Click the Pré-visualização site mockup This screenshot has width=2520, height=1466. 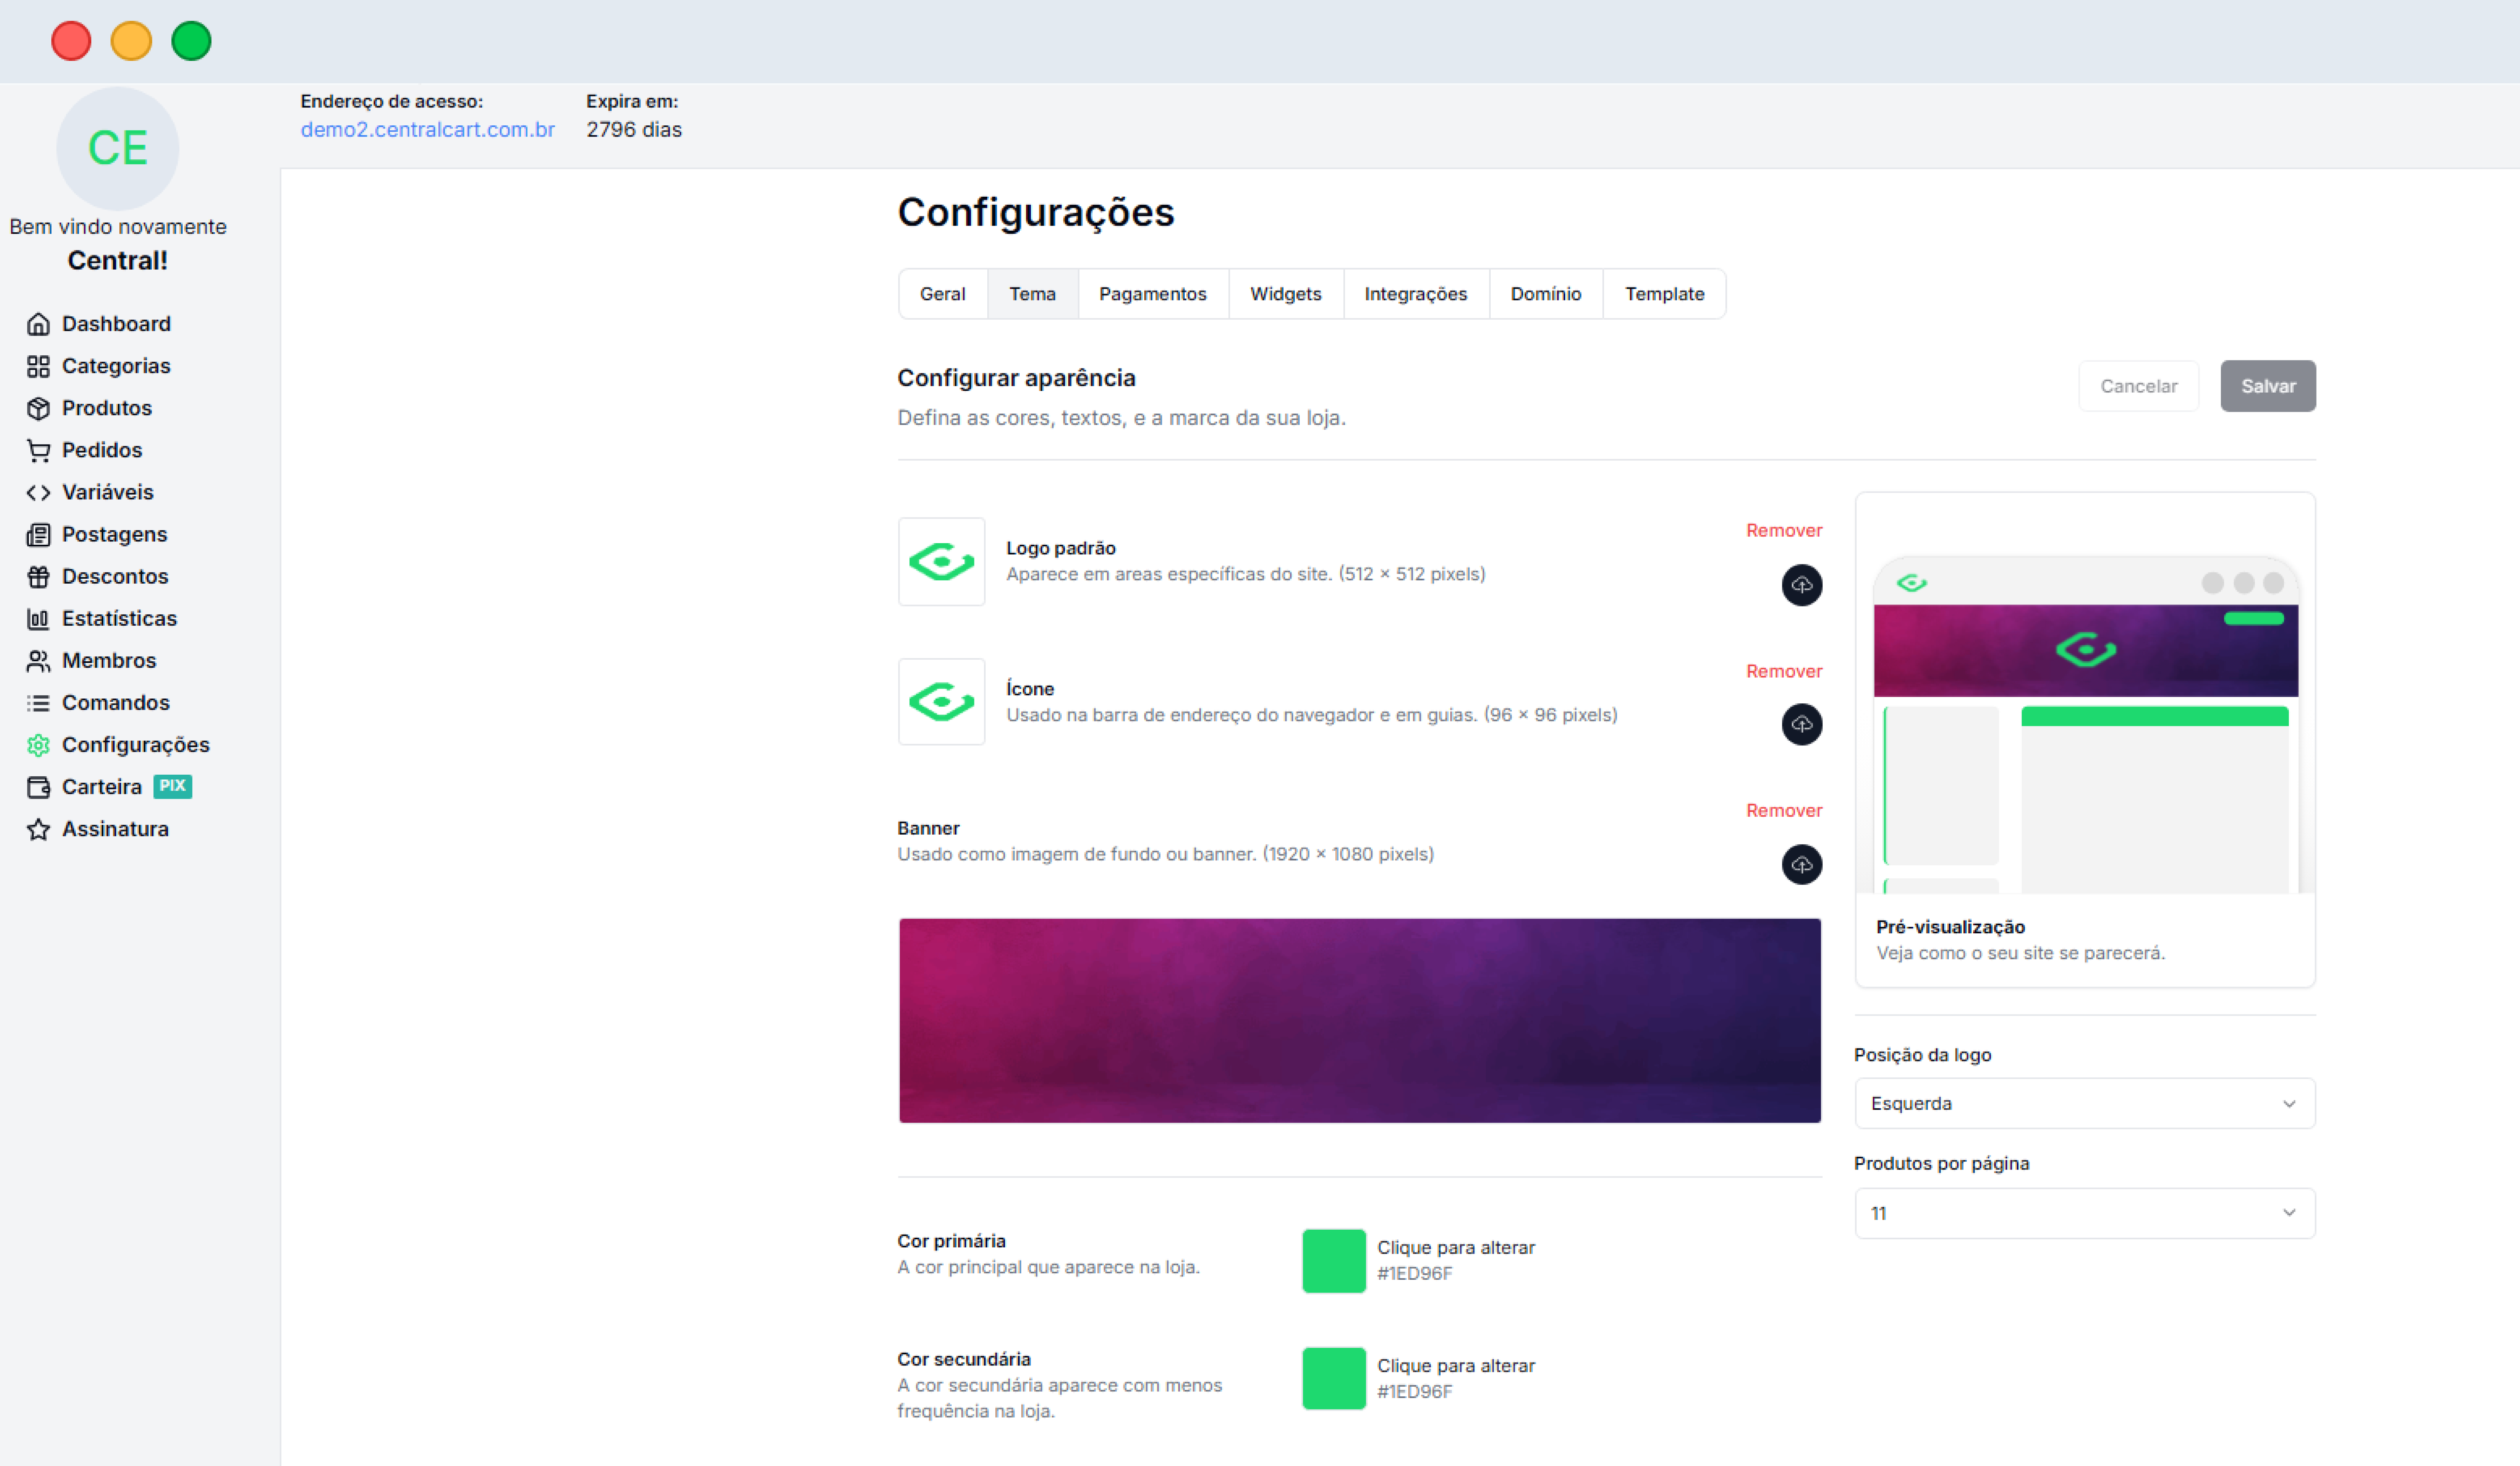click(2085, 724)
